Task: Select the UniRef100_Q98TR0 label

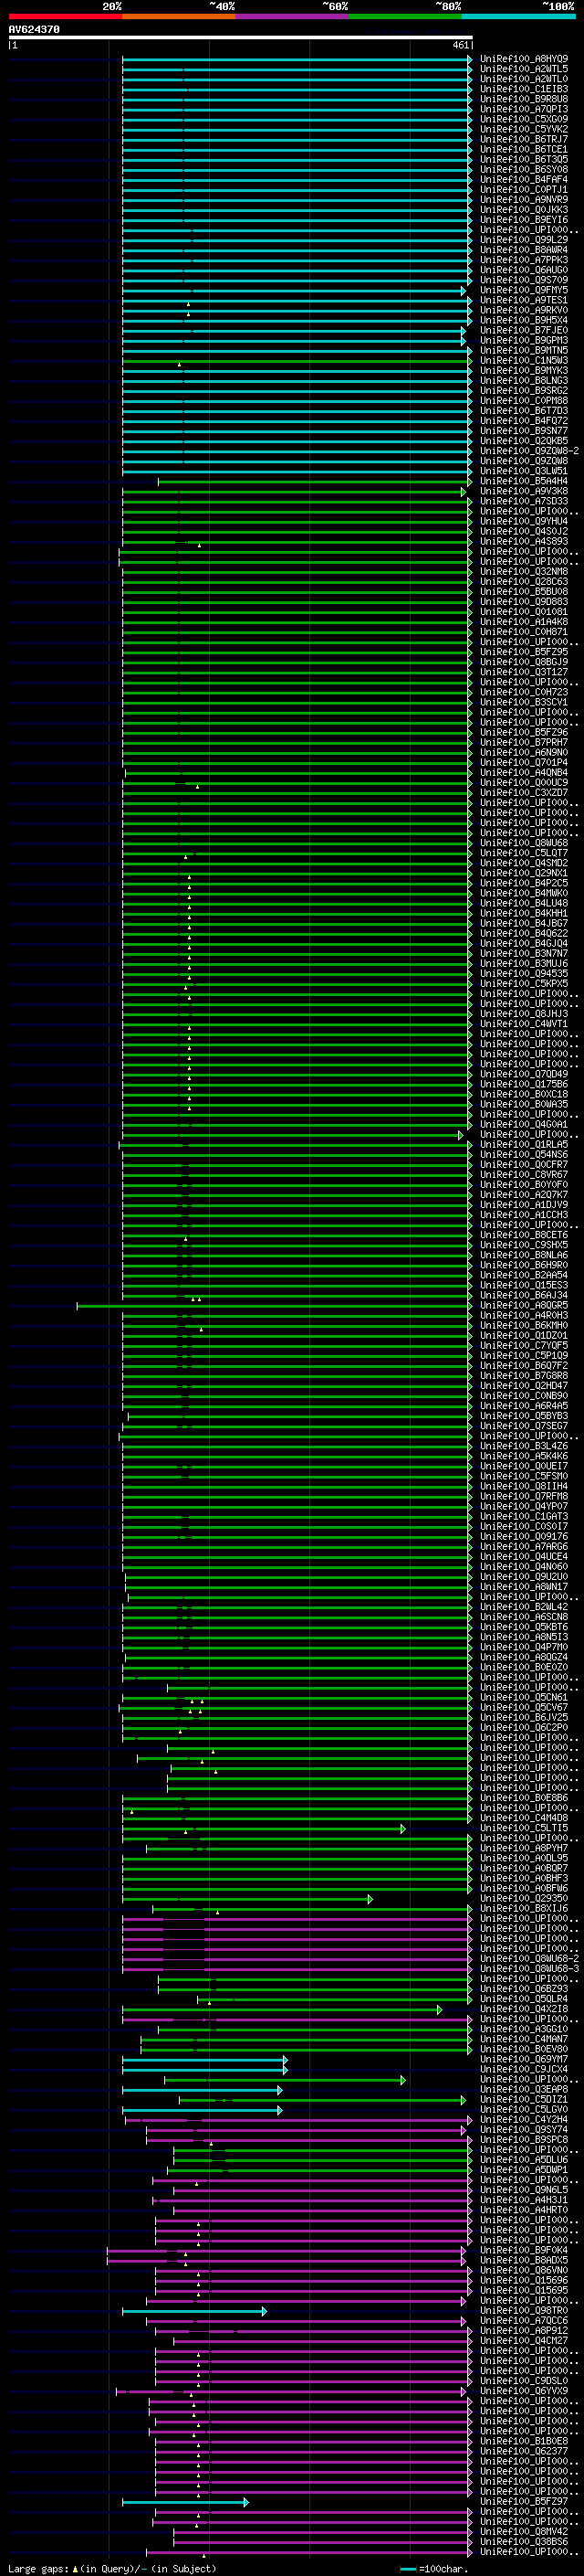Action: coord(524,2310)
